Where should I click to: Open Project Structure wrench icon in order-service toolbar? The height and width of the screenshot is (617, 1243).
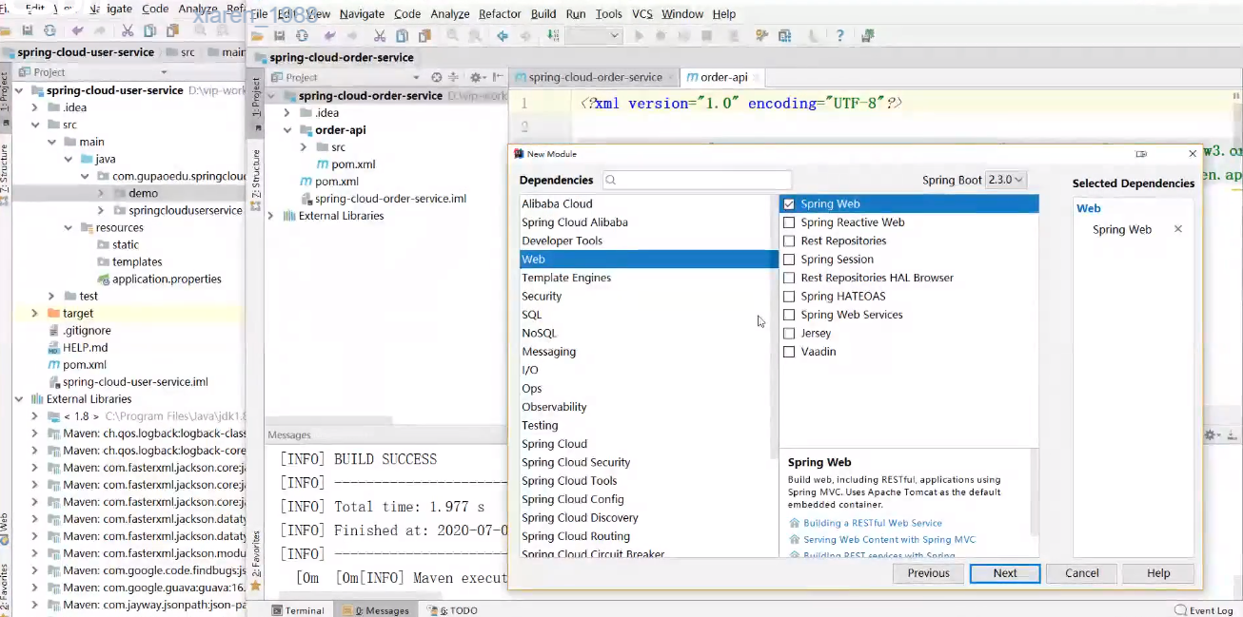click(x=761, y=36)
